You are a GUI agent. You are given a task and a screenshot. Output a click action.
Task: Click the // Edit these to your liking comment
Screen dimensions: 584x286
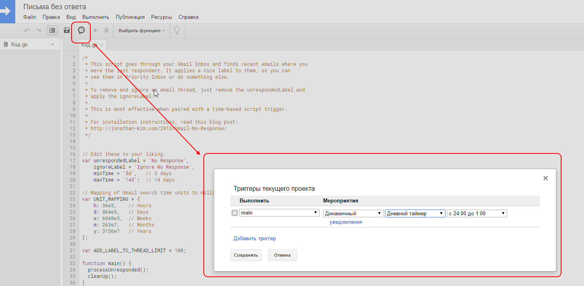click(124, 154)
